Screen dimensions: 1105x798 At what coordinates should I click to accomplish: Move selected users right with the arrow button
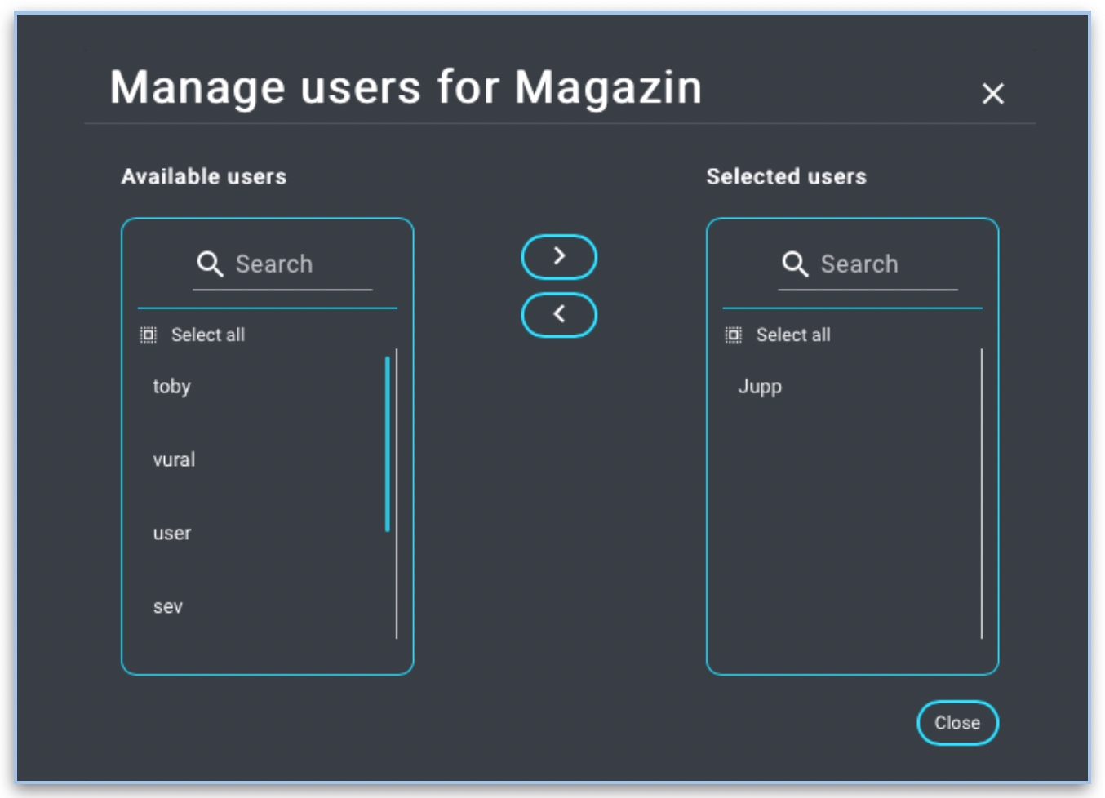[x=559, y=256]
